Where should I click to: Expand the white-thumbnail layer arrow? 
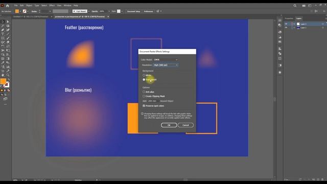click(294, 24)
